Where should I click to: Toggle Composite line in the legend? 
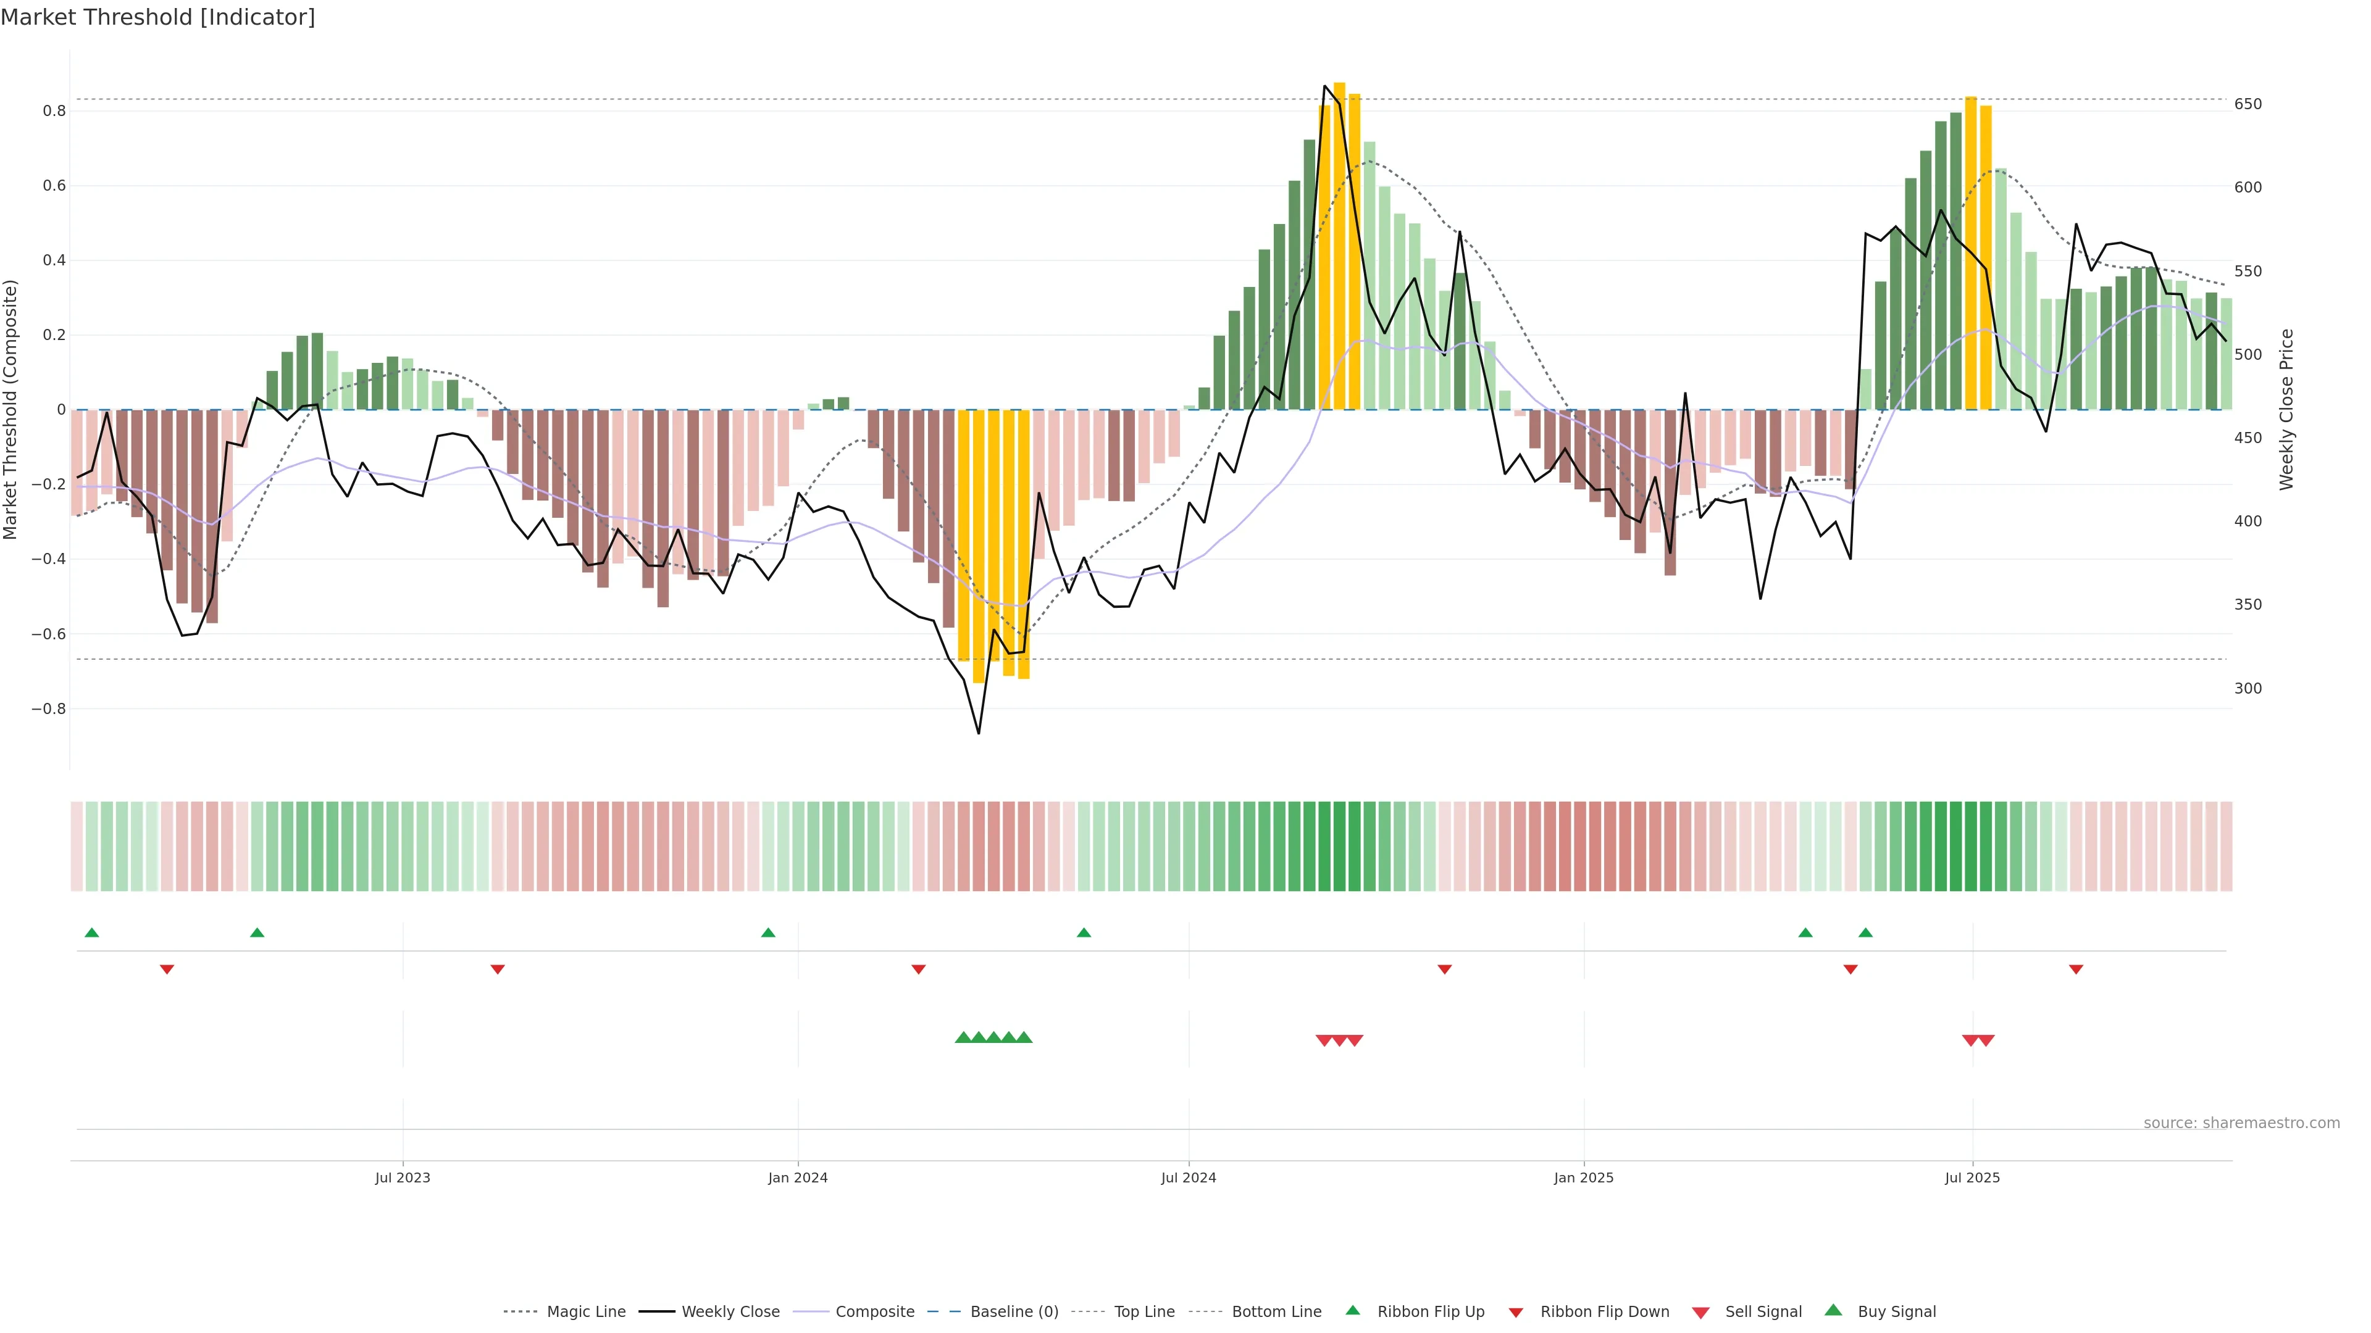pyautogui.click(x=874, y=1312)
